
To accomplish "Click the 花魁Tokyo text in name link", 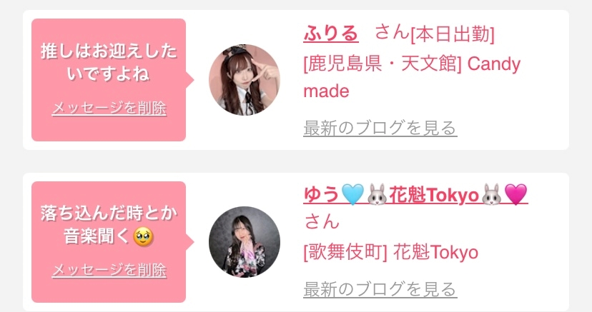I will click(434, 195).
